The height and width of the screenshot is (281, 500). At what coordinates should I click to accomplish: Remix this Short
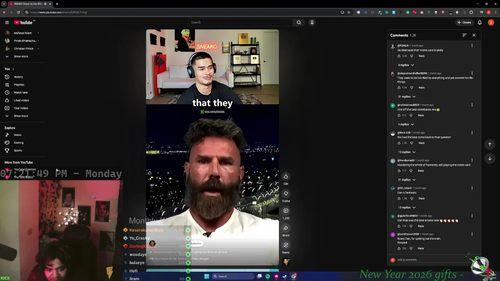pyautogui.click(x=286, y=245)
